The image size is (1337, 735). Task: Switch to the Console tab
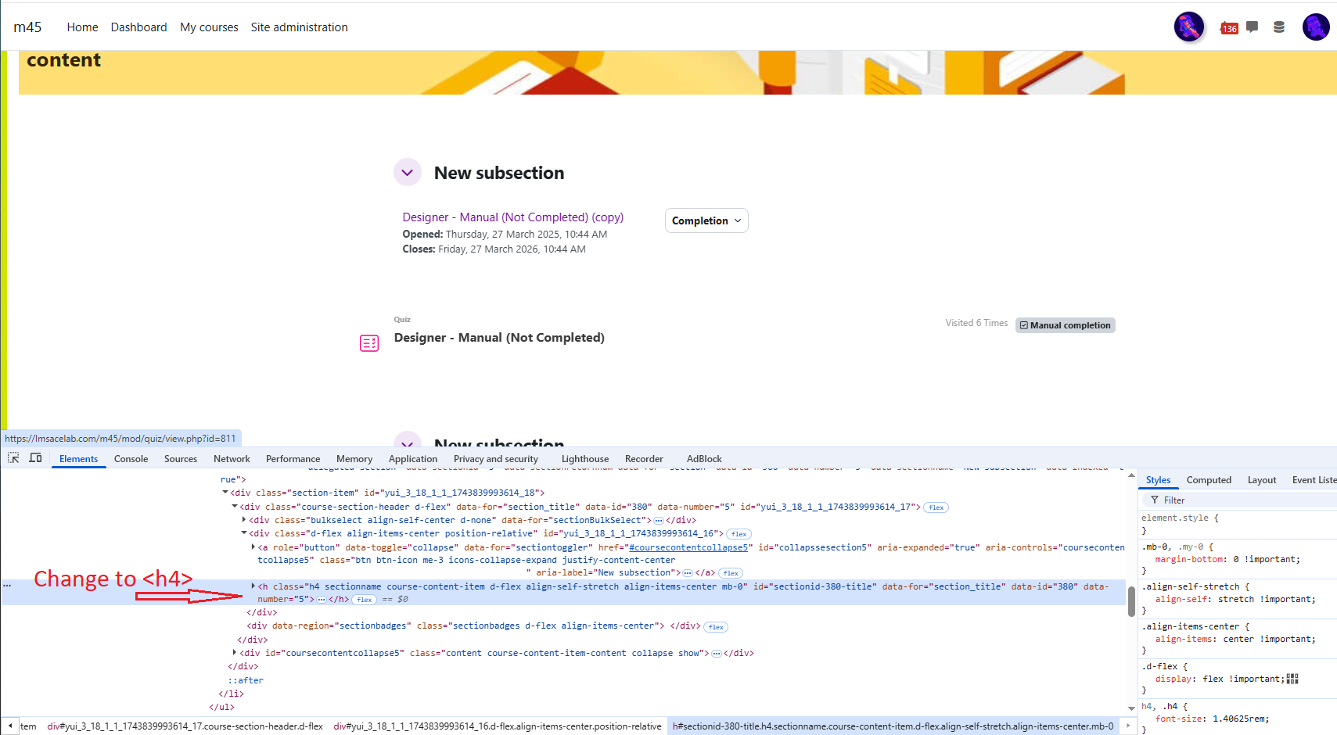(131, 459)
